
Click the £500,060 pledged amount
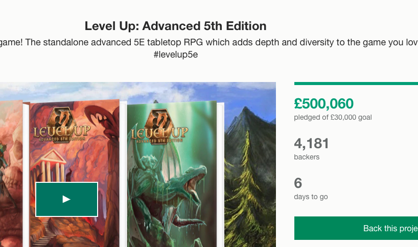[324, 104]
